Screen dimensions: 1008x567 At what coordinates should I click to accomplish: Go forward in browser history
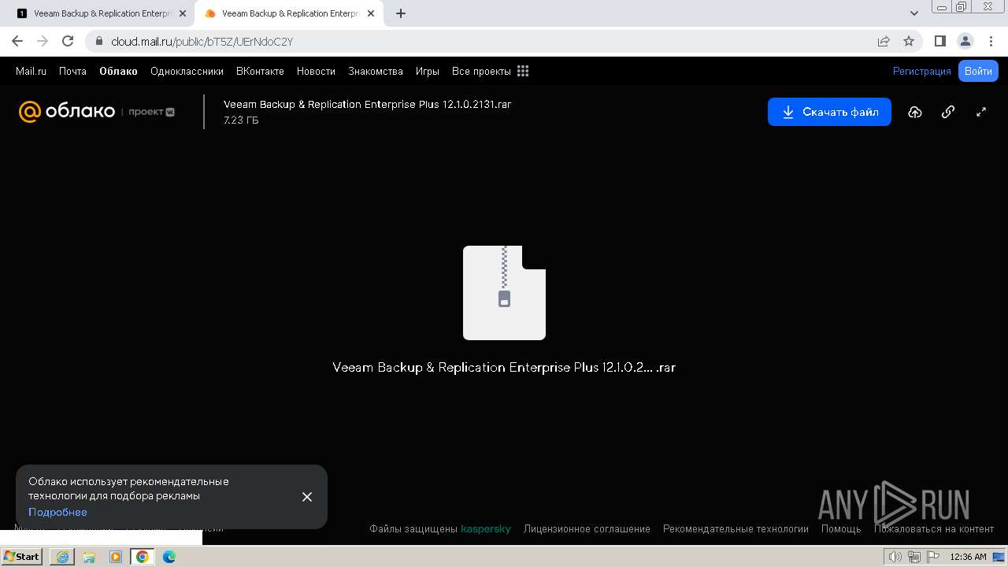coord(43,41)
